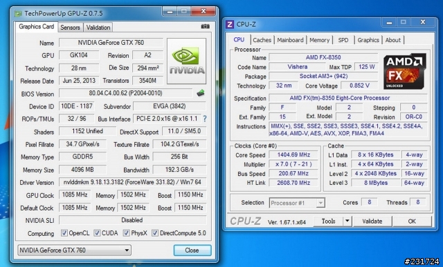Switch to the Validation tab in GPU-Z
The width and height of the screenshot is (443, 267).
pyautogui.click(x=98, y=28)
